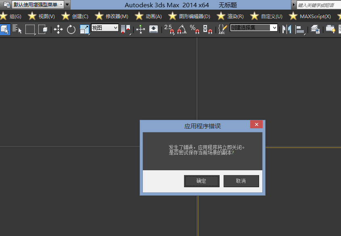Toggle Angle Snap
This screenshot has width=341, height=236.
[x=182, y=29]
